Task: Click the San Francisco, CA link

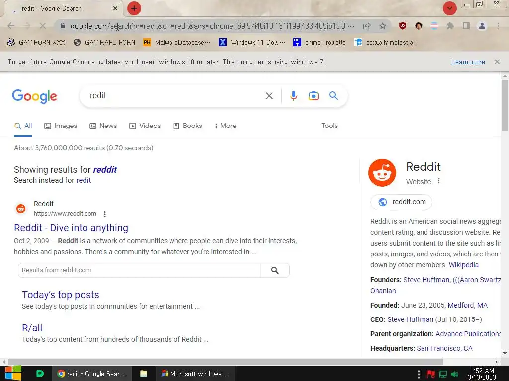Action: [x=444, y=348]
